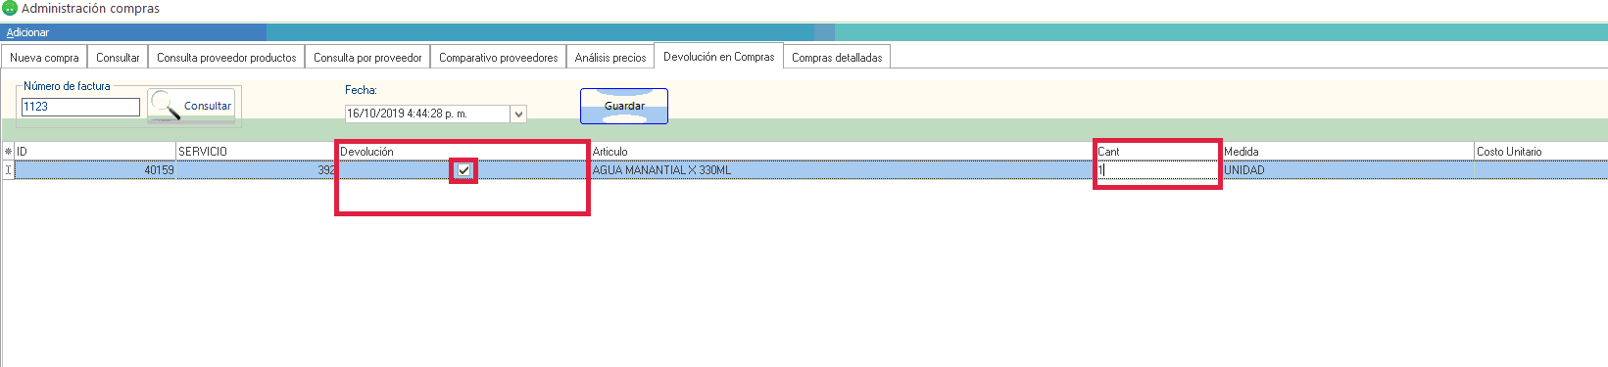Select the Consulta por proveedor tab
This screenshot has width=1608, height=367.
tap(367, 57)
